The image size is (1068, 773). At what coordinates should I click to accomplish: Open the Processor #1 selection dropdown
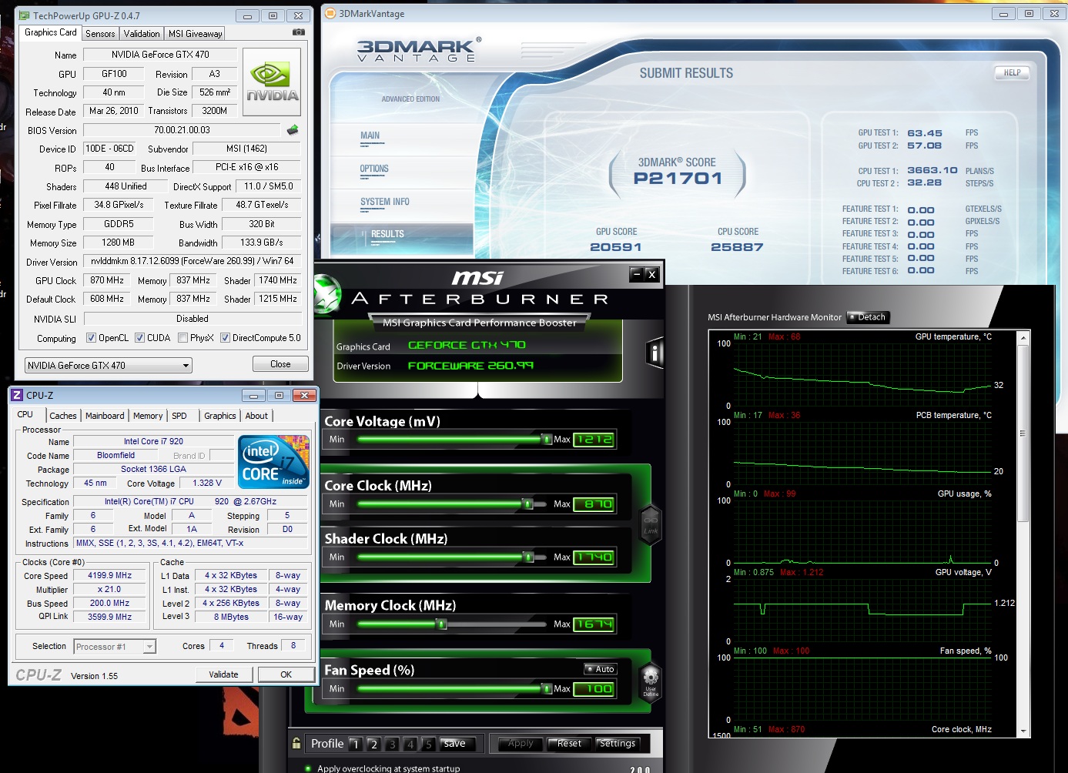[x=115, y=647]
